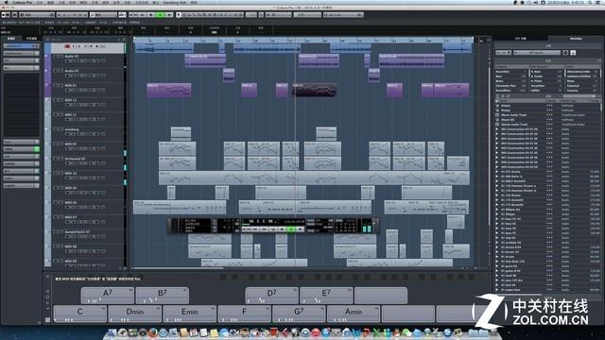Trigger the F chord pad
Viewport: 605px width, 340px height.
244,314
